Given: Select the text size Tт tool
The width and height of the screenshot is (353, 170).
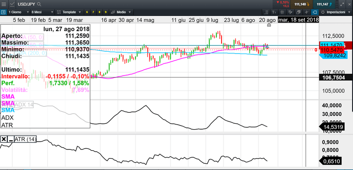Looking at the screenshot, I should (274, 12).
